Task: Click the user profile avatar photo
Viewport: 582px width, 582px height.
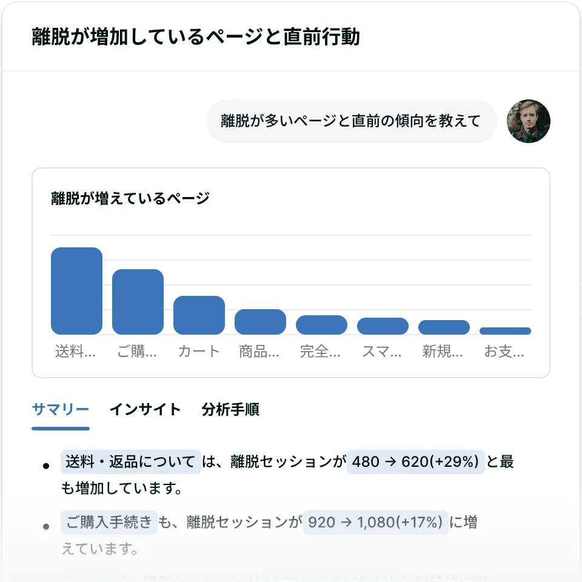Action: click(528, 121)
